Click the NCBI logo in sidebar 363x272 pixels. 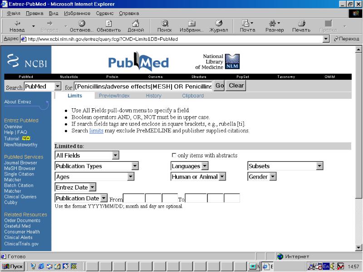coord(27,61)
